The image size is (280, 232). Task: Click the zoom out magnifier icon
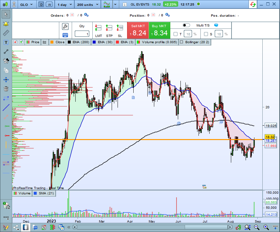tap(257, 227)
